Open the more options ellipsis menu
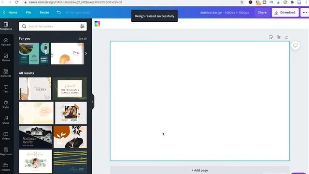 pyautogui.click(x=305, y=13)
